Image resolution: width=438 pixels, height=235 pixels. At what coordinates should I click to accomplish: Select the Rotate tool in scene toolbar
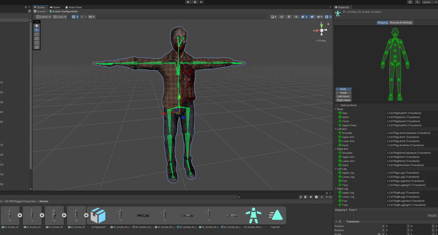(x=37, y=34)
